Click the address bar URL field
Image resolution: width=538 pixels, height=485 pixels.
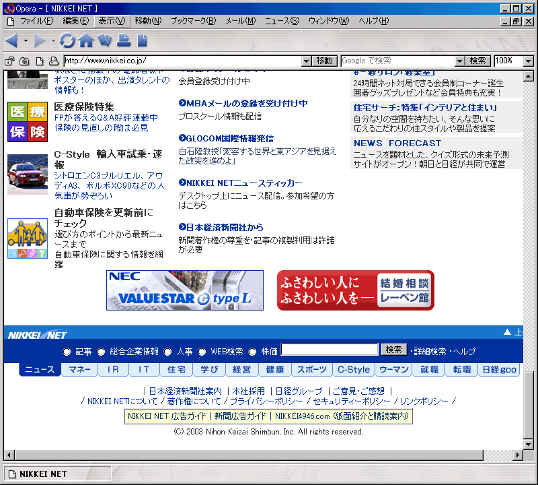[182, 61]
